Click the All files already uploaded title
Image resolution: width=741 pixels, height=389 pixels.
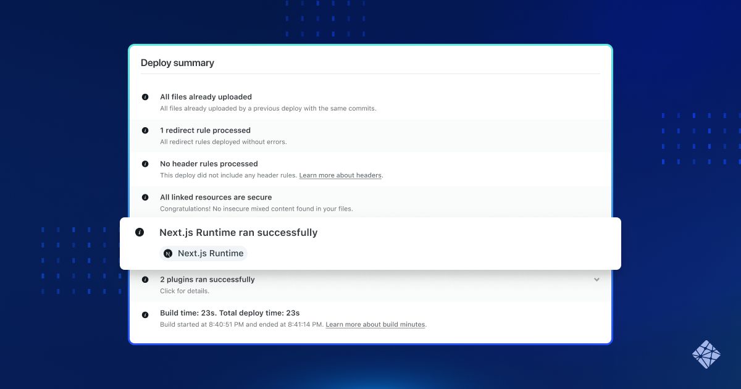206,97
